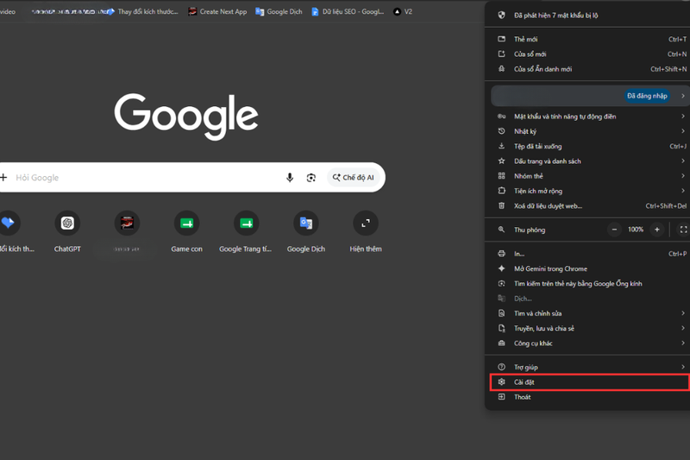Expand Mật khẩu và tính năng tự động điền submenu arrow

(682, 117)
